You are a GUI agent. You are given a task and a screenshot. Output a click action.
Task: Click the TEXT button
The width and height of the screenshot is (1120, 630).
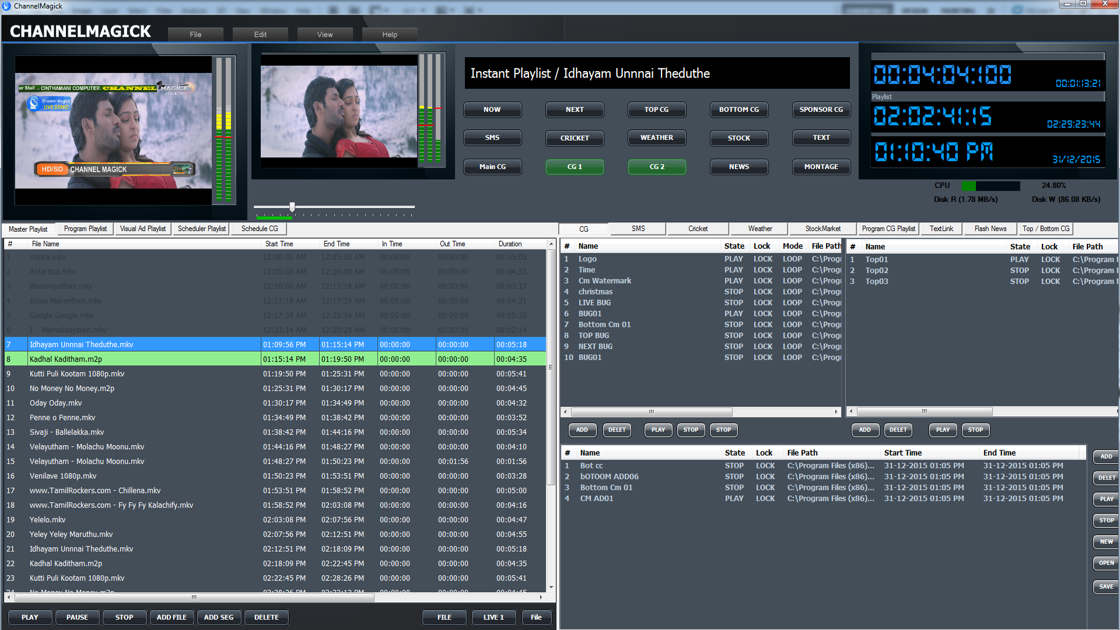[x=821, y=138]
